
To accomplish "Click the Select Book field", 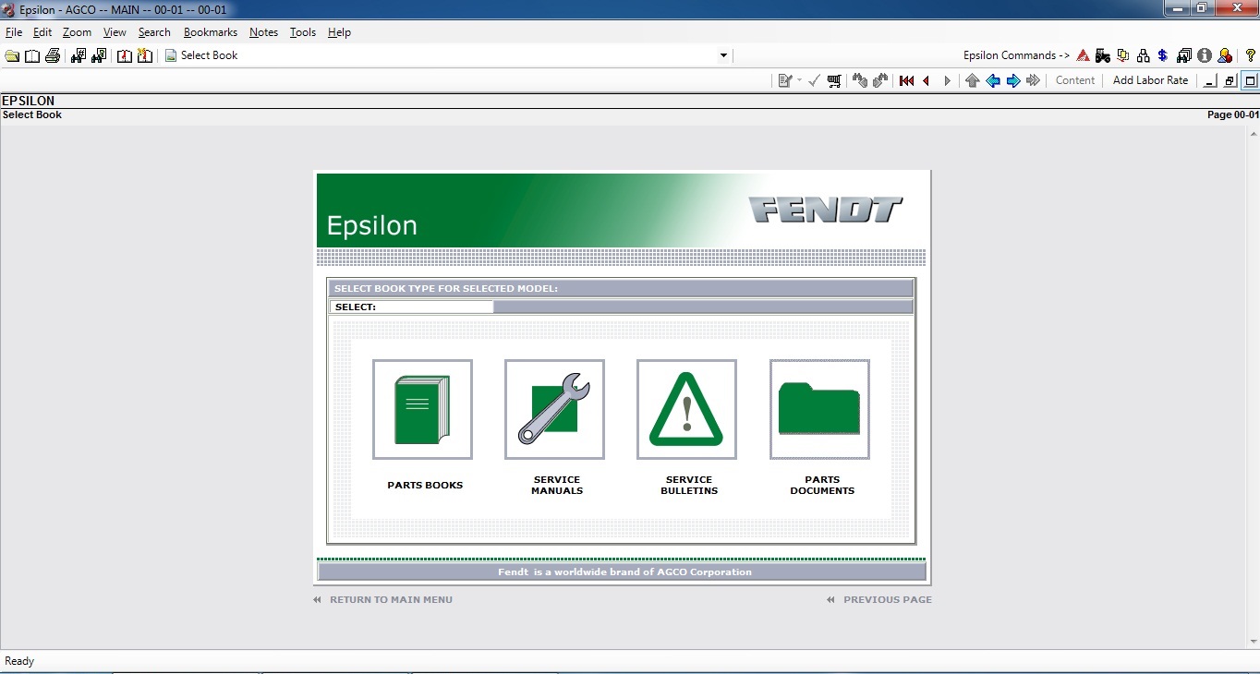I will 446,55.
